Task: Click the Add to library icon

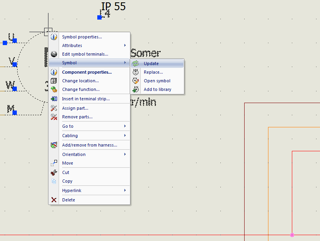Action: coord(136,89)
